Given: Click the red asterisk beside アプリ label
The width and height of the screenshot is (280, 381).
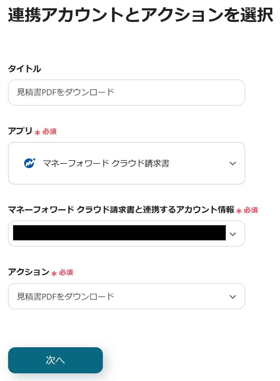Looking at the screenshot, I should tap(37, 132).
